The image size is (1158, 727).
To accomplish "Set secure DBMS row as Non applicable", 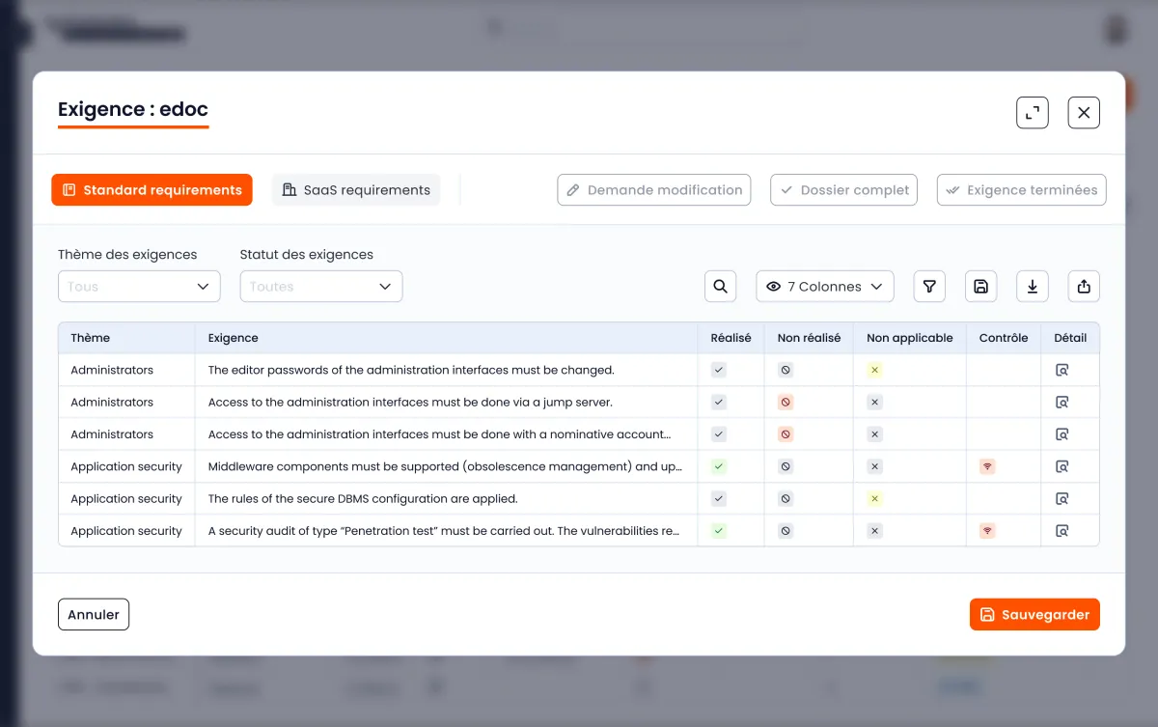I will [x=874, y=499].
